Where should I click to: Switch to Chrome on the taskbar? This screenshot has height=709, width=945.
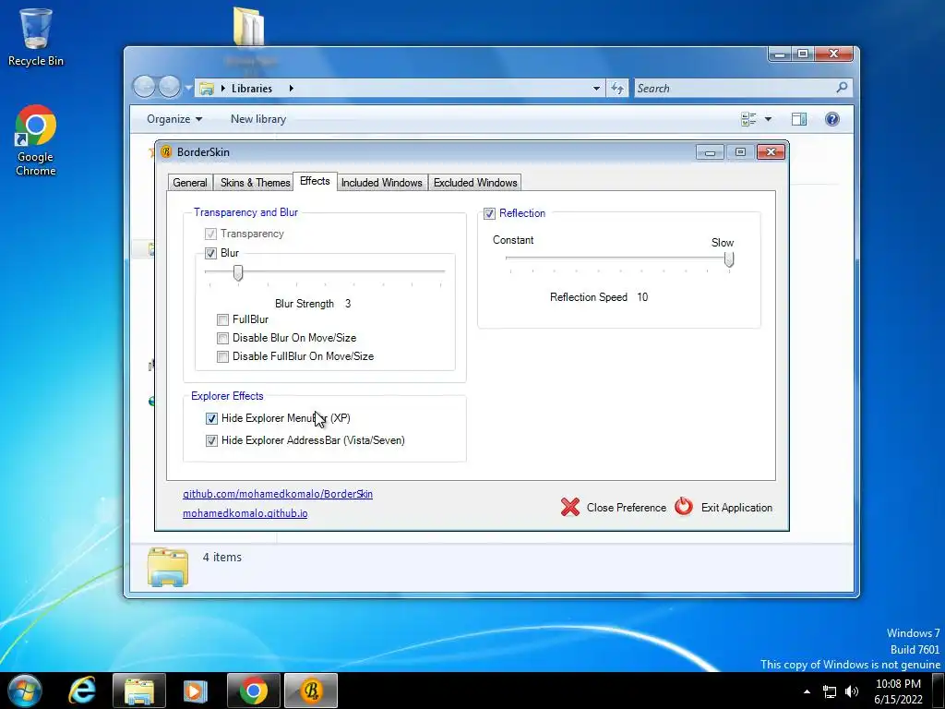pyautogui.click(x=254, y=691)
